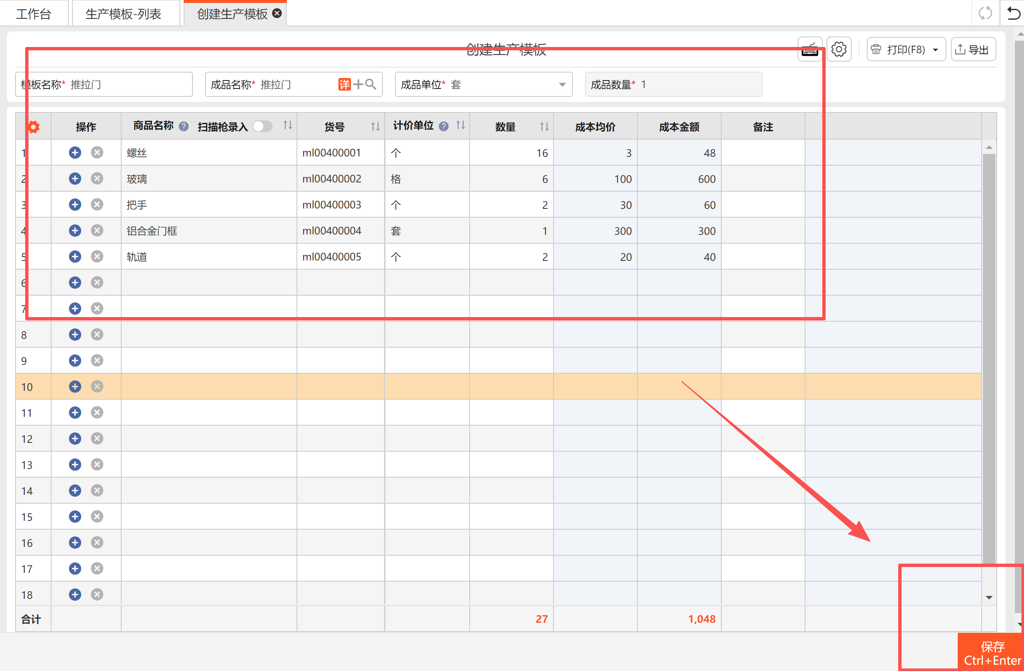Click the 成品数量 input field
This screenshot has width=1024, height=671.
[x=674, y=84]
